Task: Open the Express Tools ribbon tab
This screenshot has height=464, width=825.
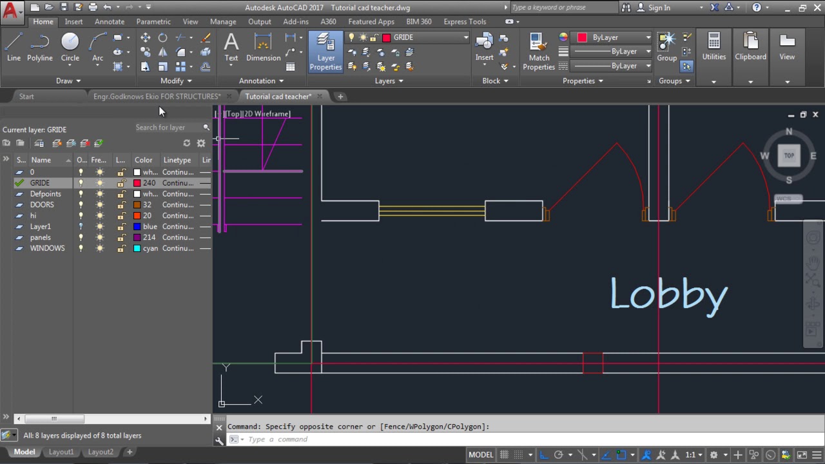Action: point(465,22)
